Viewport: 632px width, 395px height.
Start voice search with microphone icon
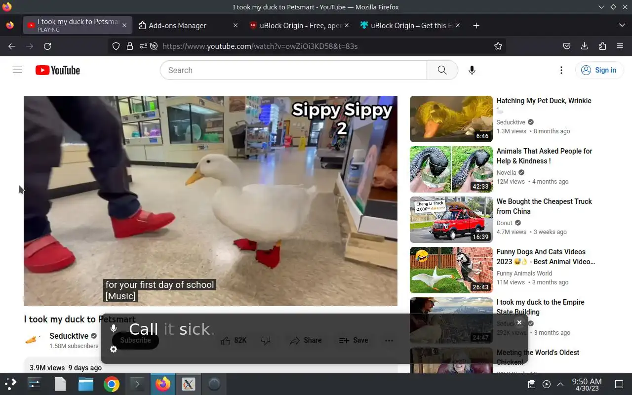point(472,70)
